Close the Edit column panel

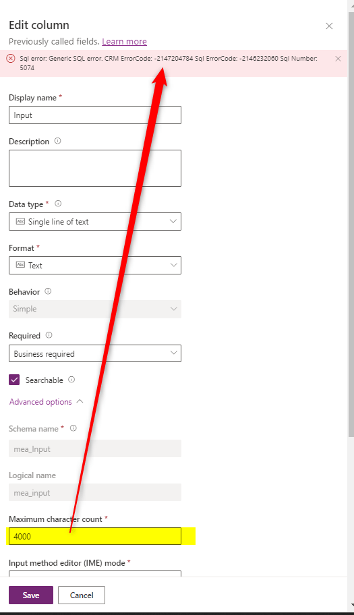pos(329,26)
